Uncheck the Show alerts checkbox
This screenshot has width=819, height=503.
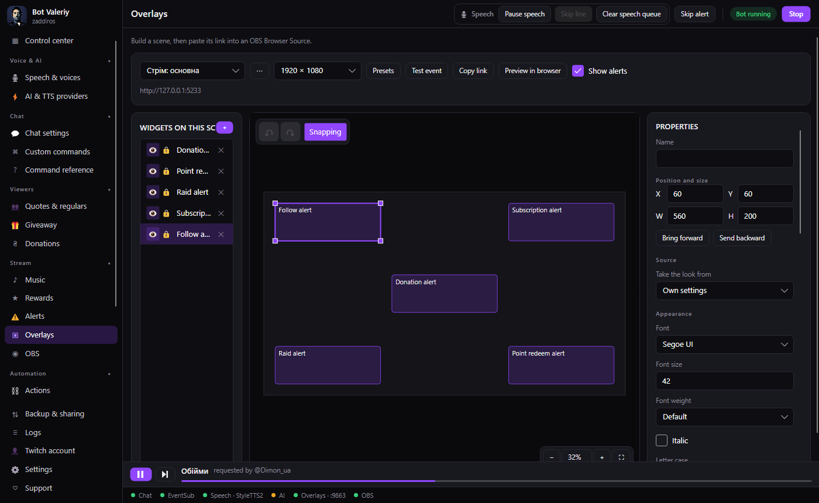click(x=578, y=71)
